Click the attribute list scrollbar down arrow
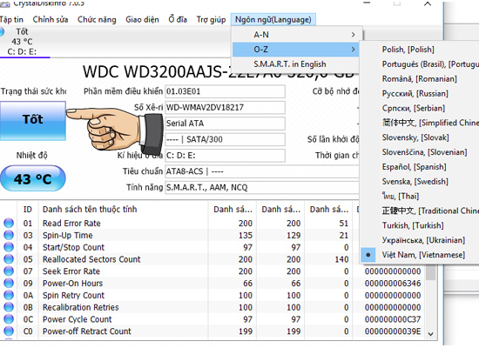The width and height of the screenshot is (479, 348). (x=431, y=334)
